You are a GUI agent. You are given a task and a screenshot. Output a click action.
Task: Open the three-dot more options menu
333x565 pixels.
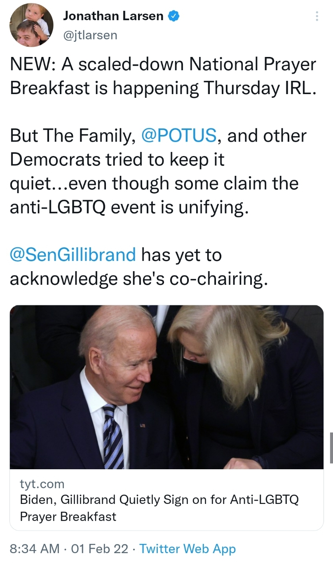click(317, 16)
